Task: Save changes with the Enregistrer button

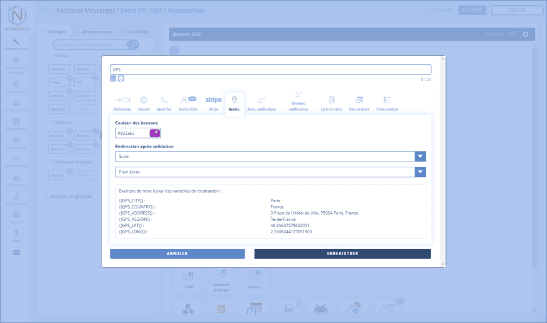Action: coord(342,253)
